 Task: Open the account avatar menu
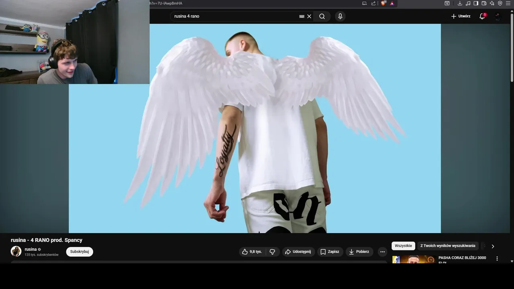pyautogui.click(x=498, y=16)
